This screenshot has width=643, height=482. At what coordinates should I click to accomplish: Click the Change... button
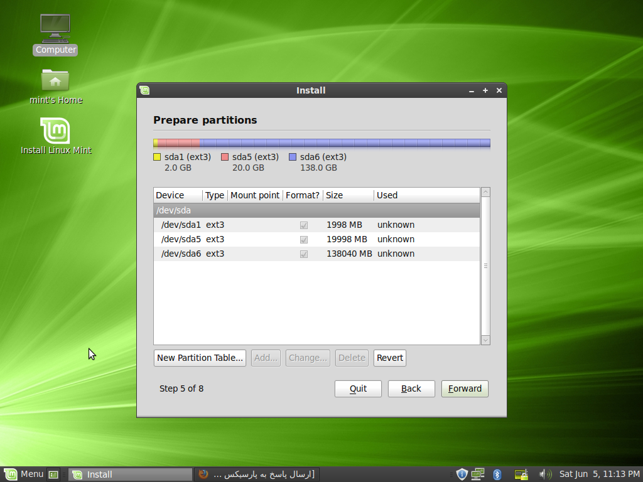point(308,358)
